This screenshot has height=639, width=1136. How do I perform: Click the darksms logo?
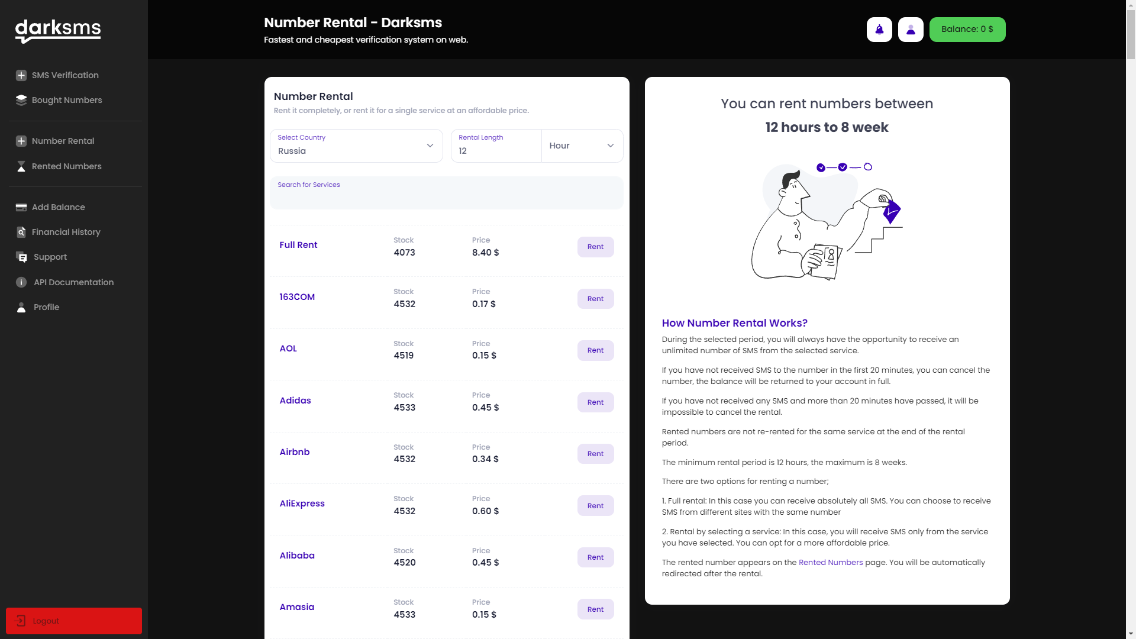point(58,31)
